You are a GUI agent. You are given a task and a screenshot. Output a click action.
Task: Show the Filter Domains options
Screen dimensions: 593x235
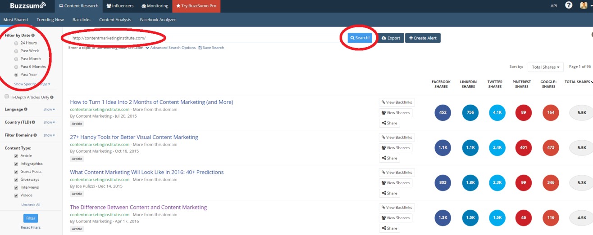49,135
